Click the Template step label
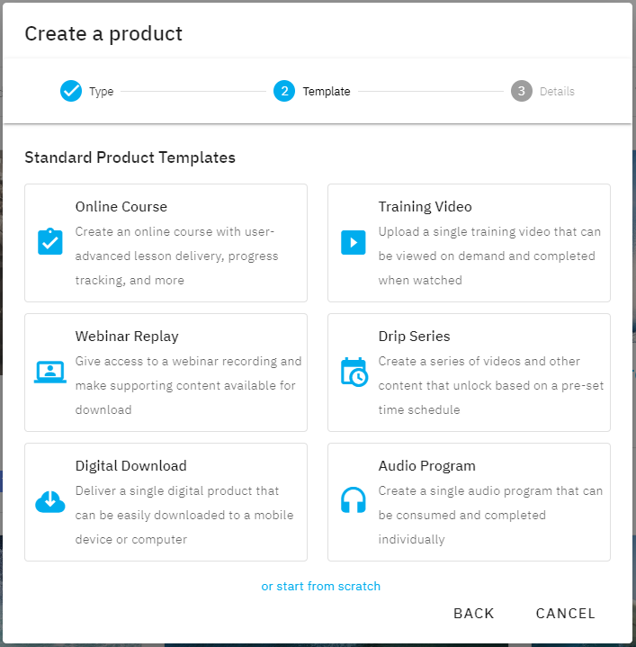The height and width of the screenshot is (647, 636). [x=327, y=91]
